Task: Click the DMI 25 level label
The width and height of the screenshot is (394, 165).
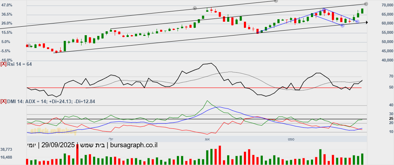Action: coord(391,118)
